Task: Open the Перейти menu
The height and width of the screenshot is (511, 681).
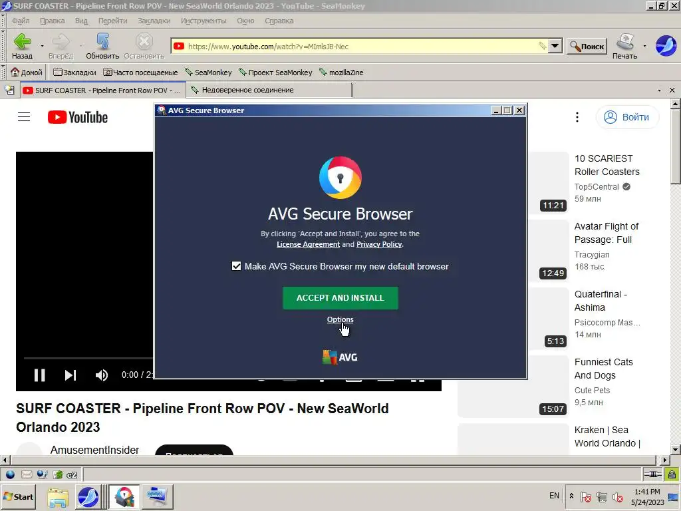Action: click(112, 21)
